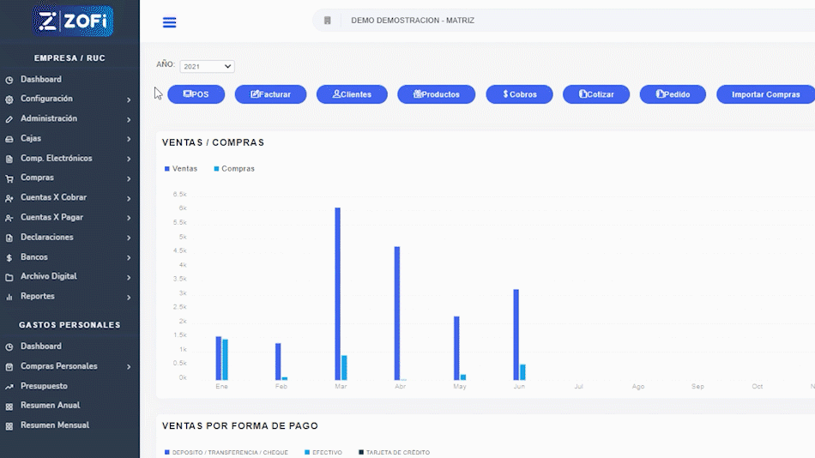The width and height of the screenshot is (815, 458).
Task: Click the ZOFI logo
Action: [x=73, y=21]
